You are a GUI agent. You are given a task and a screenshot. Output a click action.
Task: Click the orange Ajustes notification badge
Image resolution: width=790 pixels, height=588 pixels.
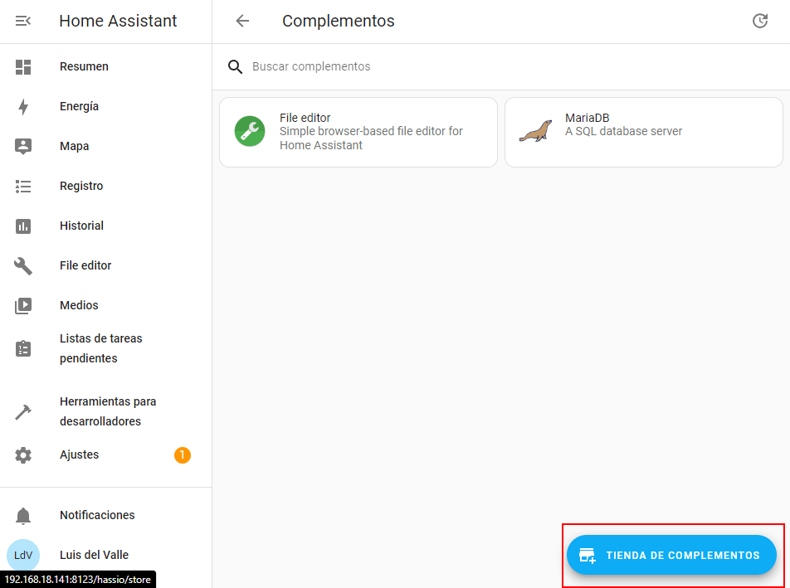[x=183, y=455]
